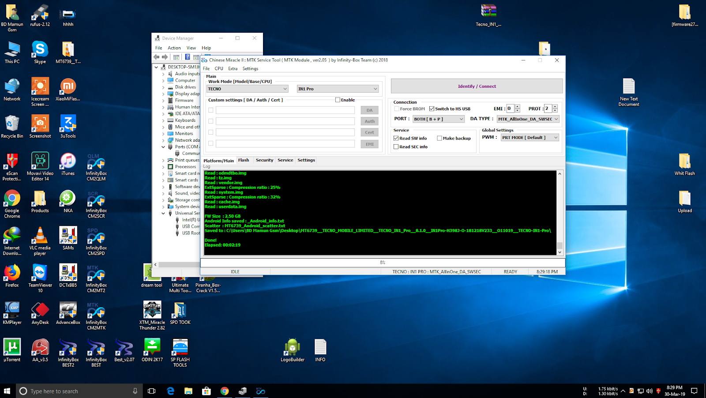The width and height of the screenshot is (706, 398).
Task: Click the Auth browse button
Action: point(369,121)
